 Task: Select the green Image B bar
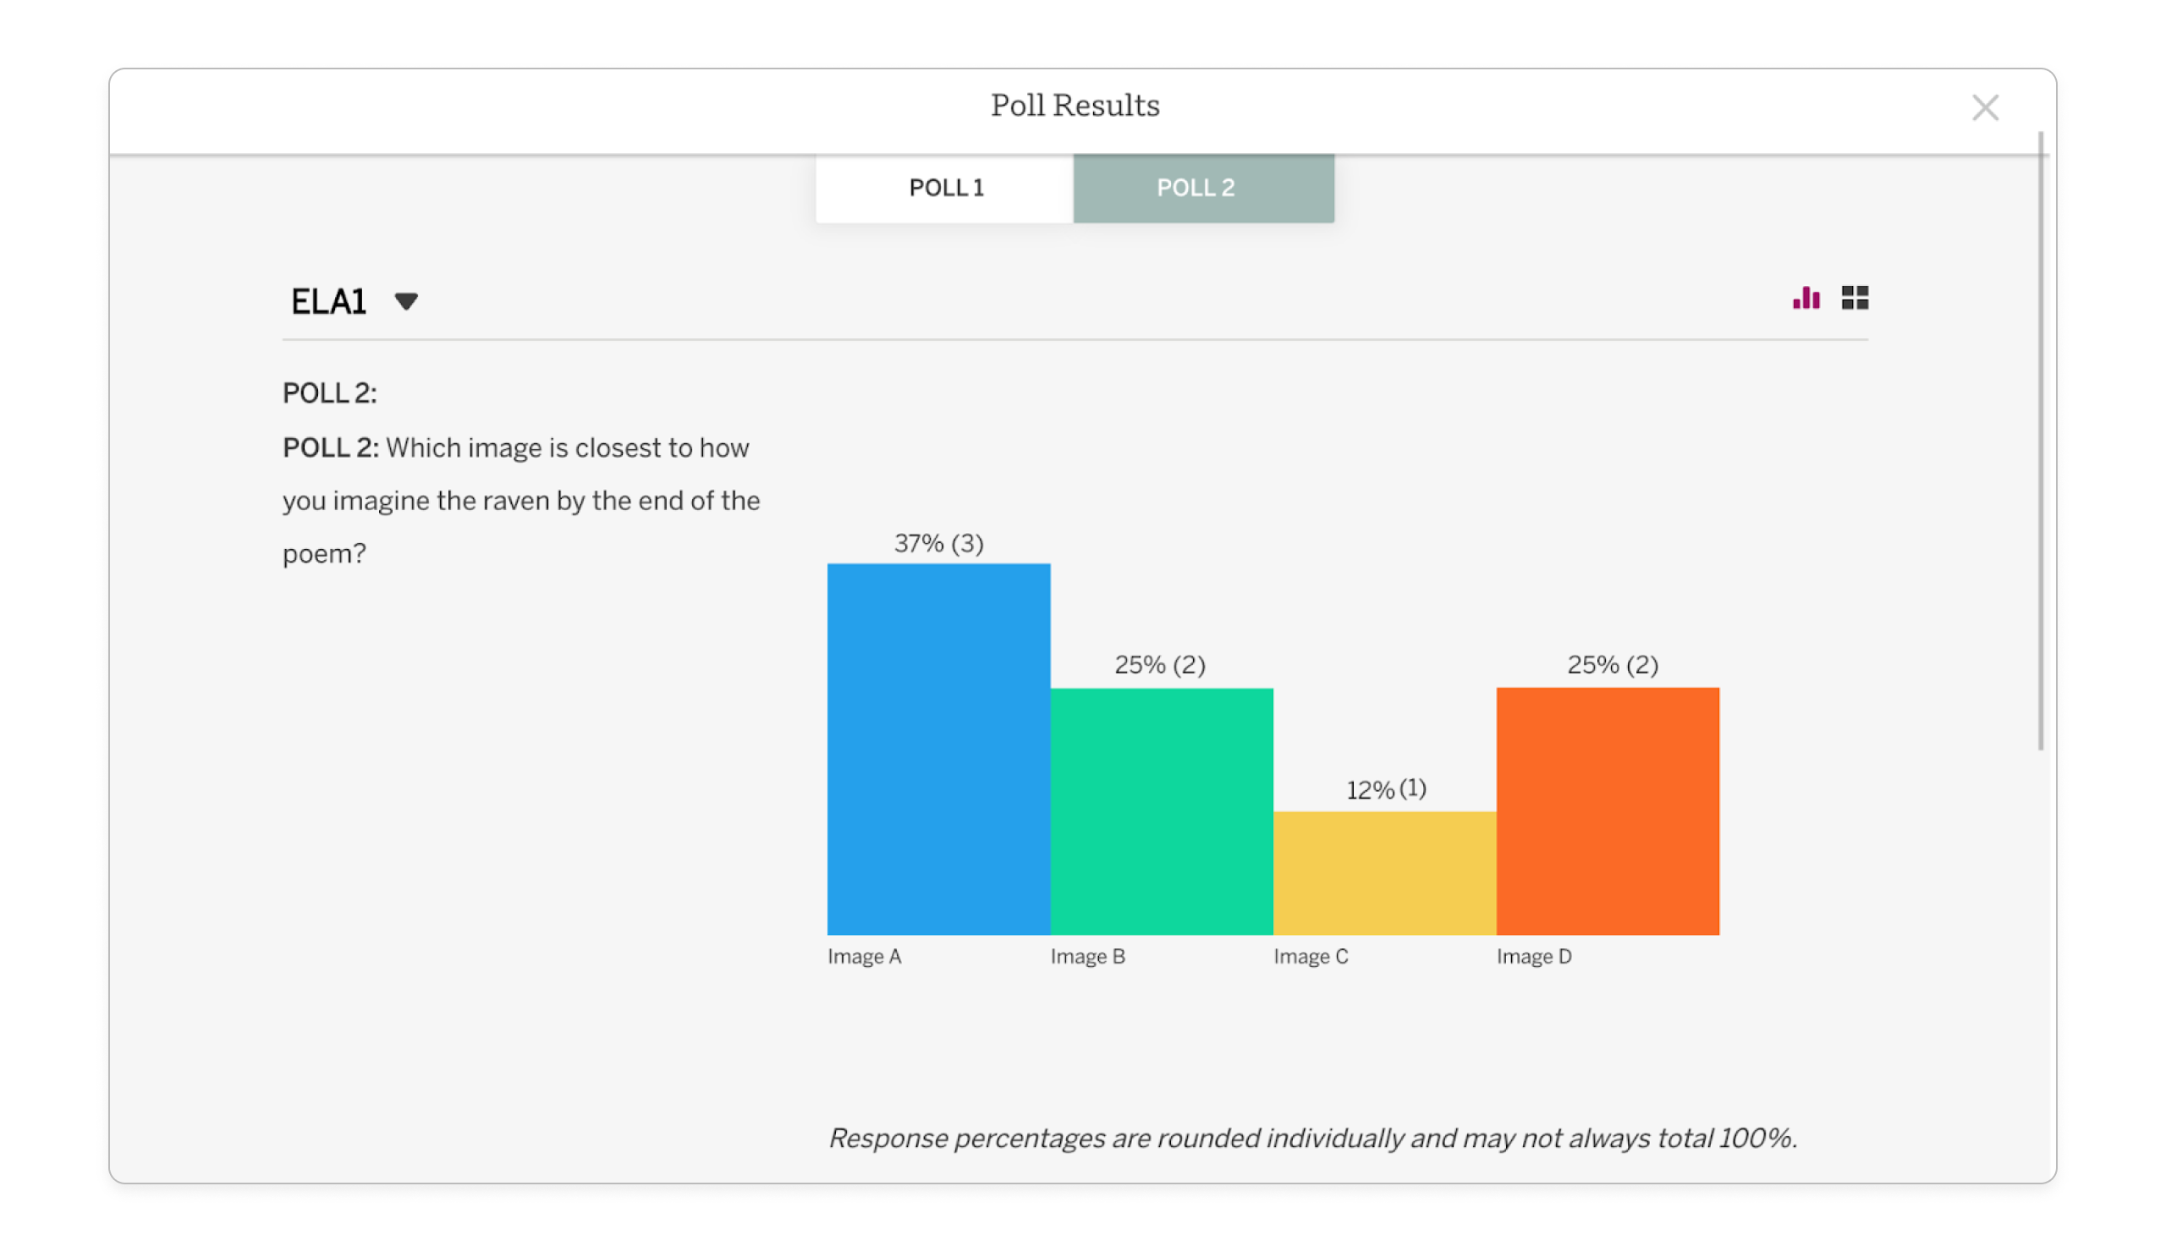[1161, 810]
